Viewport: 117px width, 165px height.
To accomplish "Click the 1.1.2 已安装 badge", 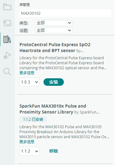I will click(33, 119).
